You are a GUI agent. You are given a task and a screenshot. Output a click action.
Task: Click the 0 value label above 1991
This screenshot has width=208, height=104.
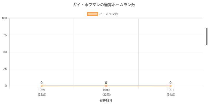pyautogui.click(x=171, y=83)
